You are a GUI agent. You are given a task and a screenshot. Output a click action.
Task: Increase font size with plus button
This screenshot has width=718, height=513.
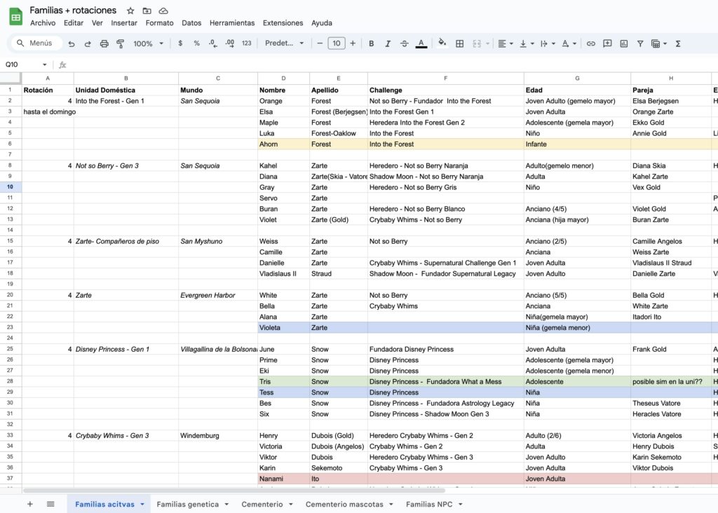click(x=353, y=43)
